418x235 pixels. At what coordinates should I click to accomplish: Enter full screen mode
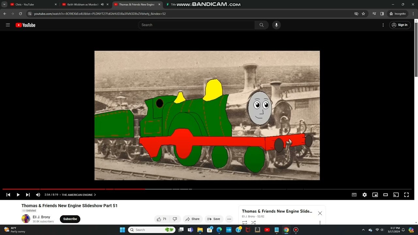click(x=406, y=195)
